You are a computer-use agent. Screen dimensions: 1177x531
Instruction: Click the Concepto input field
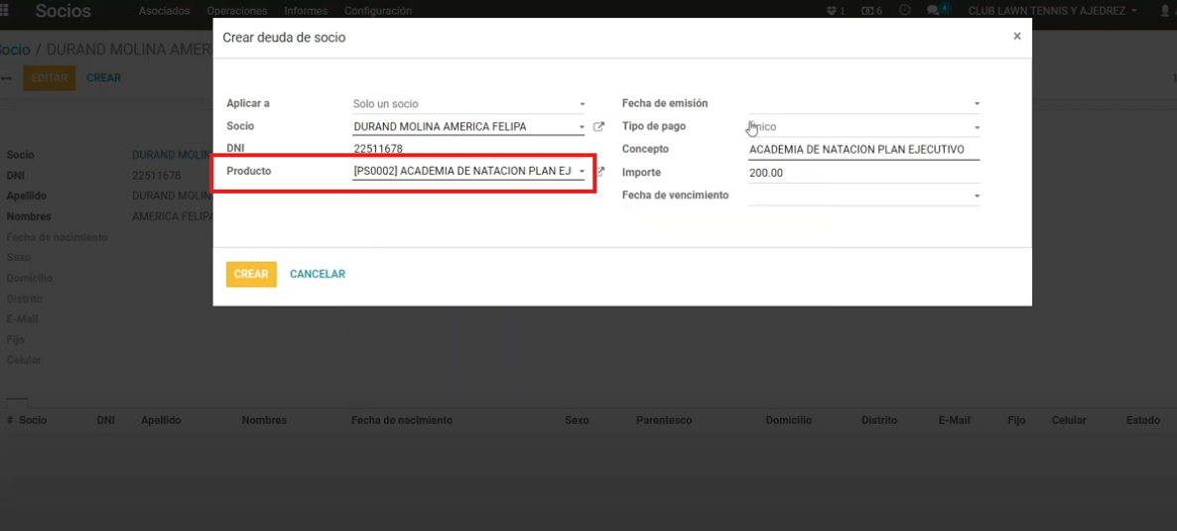tap(864, 150)
